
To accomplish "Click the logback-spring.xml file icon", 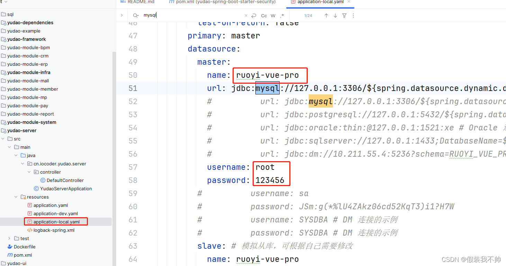I will 30,230.
